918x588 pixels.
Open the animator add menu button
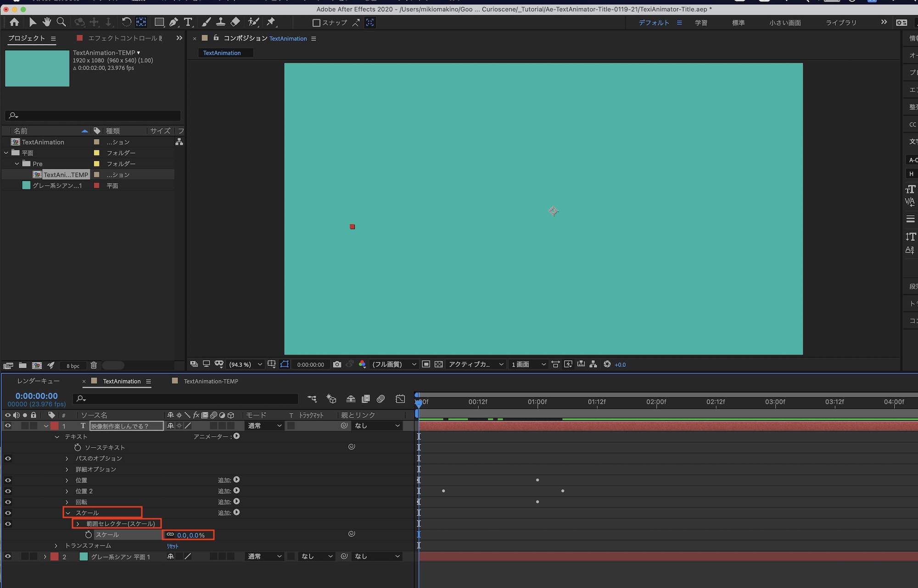click(x=236, y=436)
